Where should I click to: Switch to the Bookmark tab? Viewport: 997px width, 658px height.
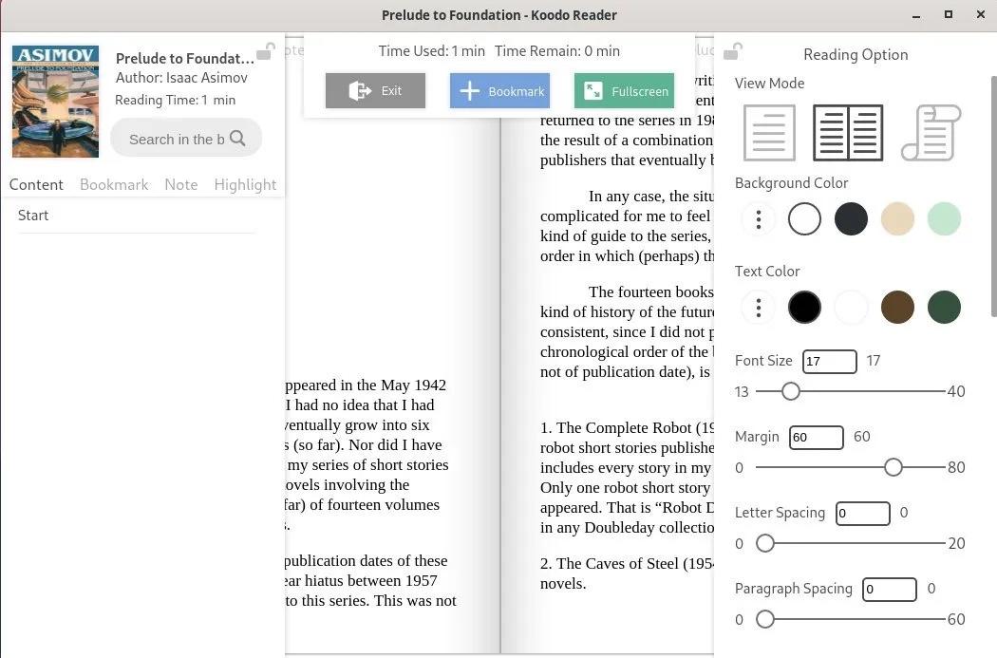click(114, 184)
